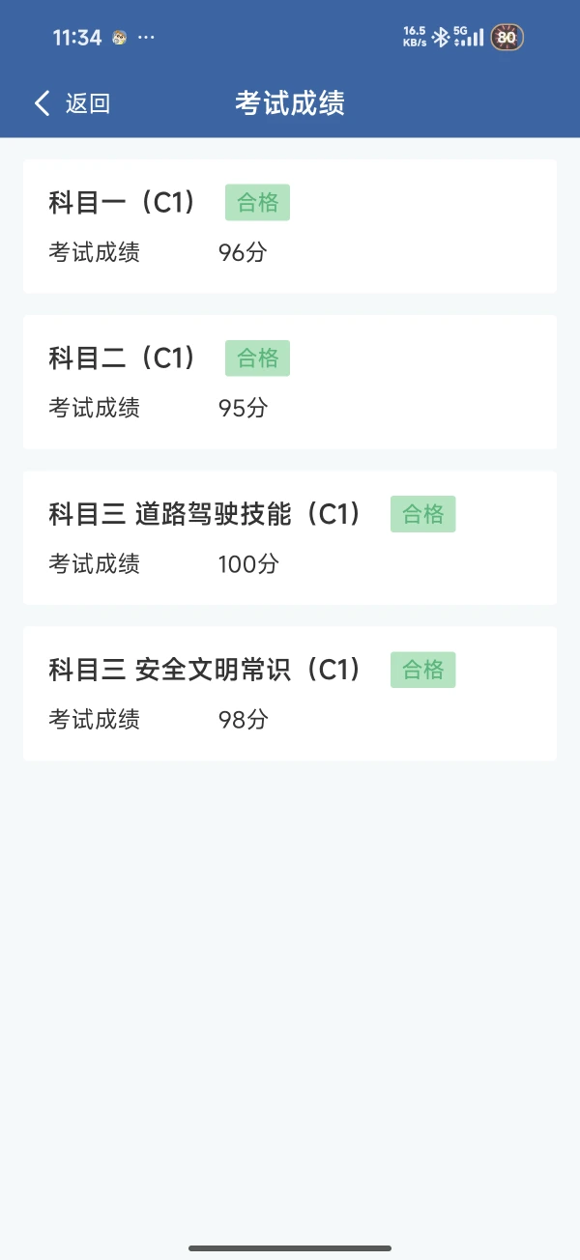Tap the bottom home gesture bar
The image size is (580, 1260).
(x=290, y=1248)
